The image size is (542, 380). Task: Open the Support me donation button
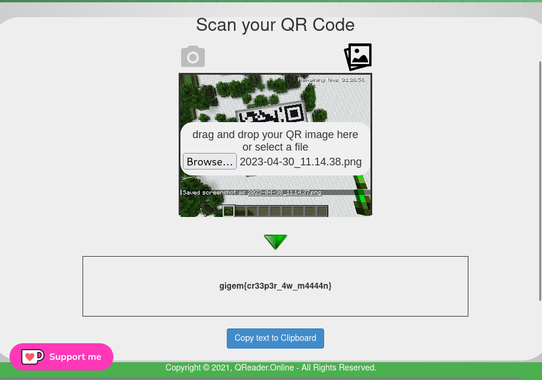click(x=62, y=357)
